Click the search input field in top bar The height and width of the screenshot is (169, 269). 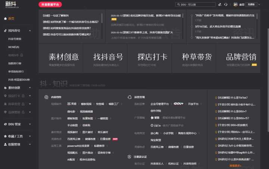click(x=195, y=4)
